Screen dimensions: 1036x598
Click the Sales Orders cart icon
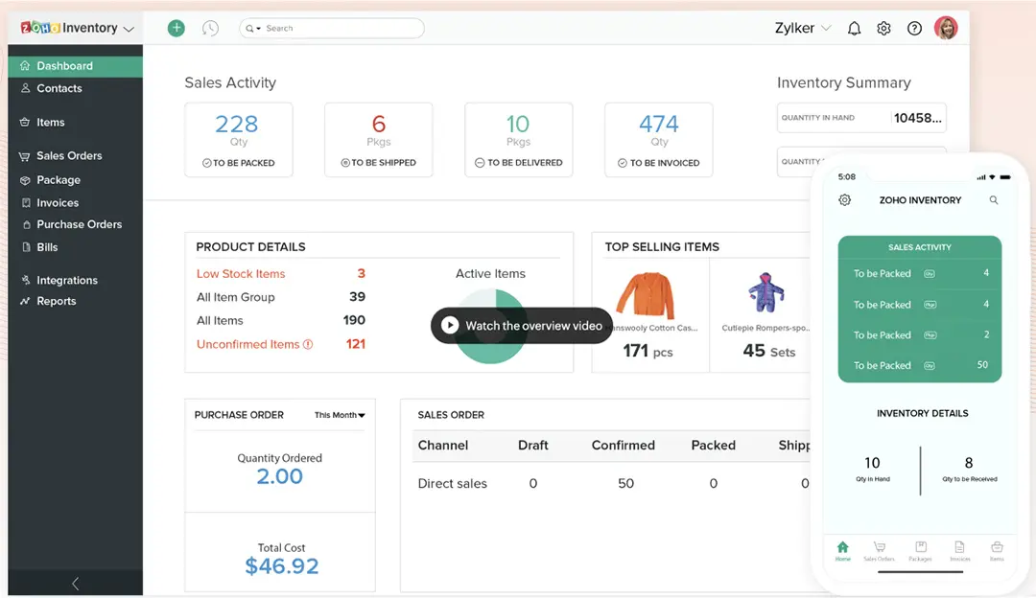point(25,156)
